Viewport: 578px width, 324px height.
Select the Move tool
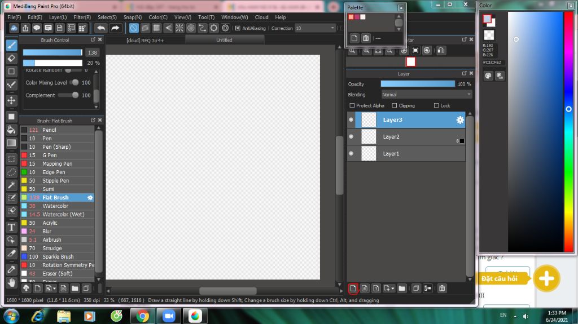[11, 100]
